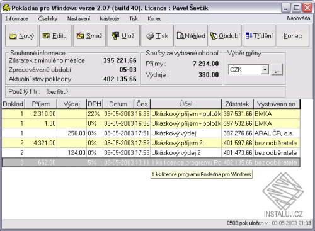Click the Konec toolbar button

coord(293,36)
